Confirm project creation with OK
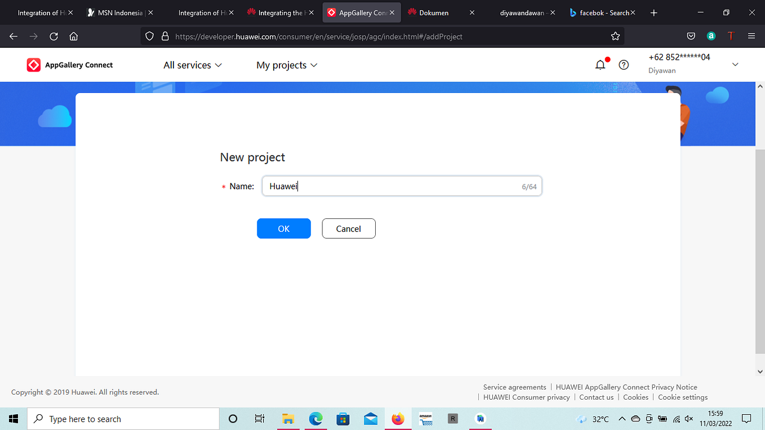The height and width of the screenshot is (430, 765). 283,228
